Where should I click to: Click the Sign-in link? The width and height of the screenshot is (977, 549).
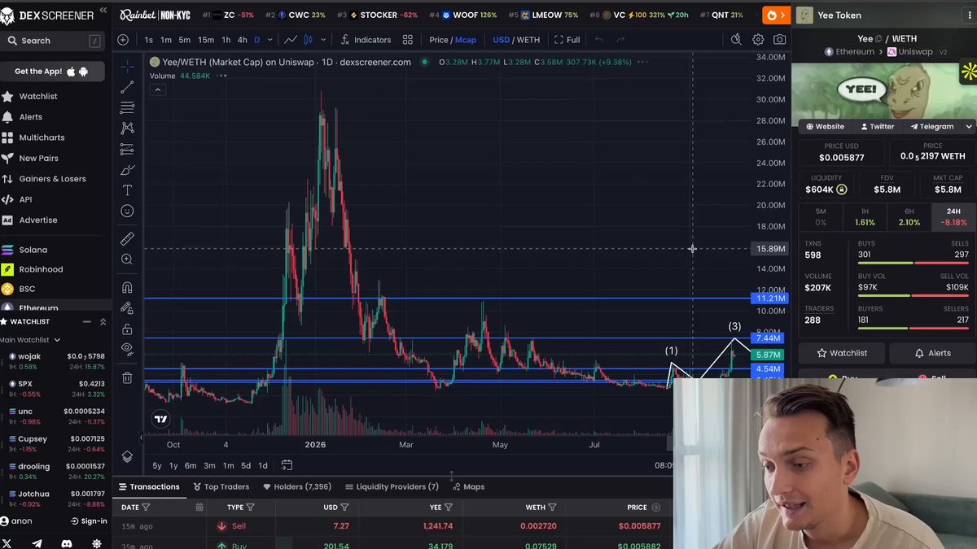(89, 521)
